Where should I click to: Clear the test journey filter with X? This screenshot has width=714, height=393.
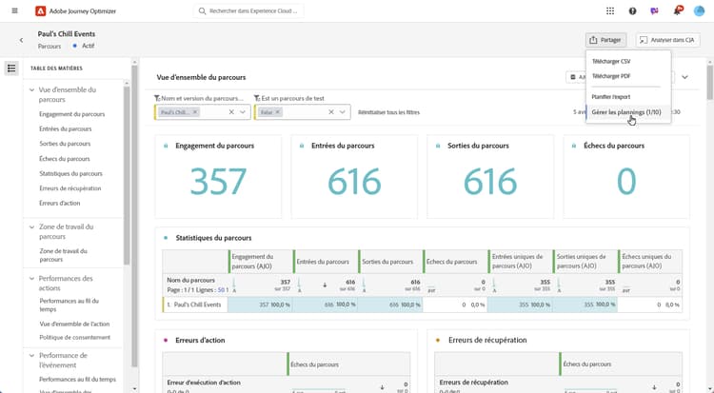point(331,112)
